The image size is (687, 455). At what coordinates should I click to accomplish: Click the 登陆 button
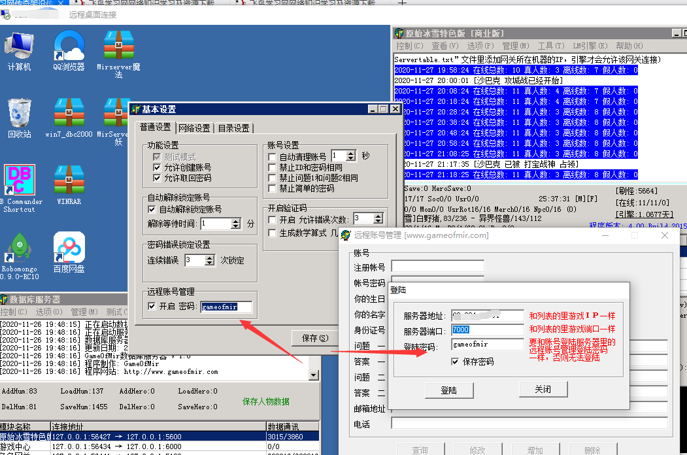[449, 390]
